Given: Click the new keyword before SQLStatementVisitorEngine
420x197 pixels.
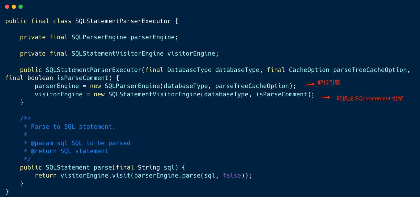Looking at the screenshot, I should [99, 94].
